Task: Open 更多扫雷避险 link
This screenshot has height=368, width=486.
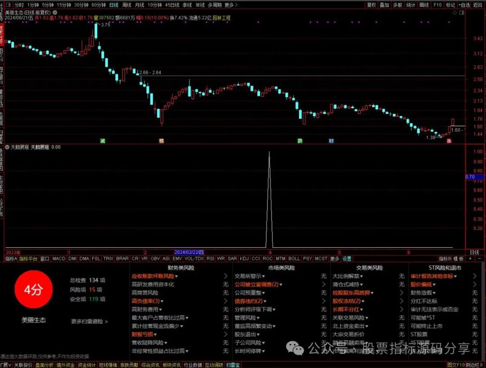Action: pos(89,322)
